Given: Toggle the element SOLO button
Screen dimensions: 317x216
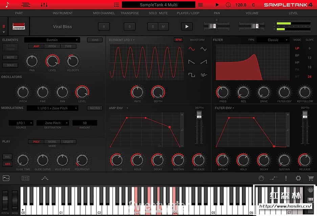Looking at the screenshot, I should [10, 65].
